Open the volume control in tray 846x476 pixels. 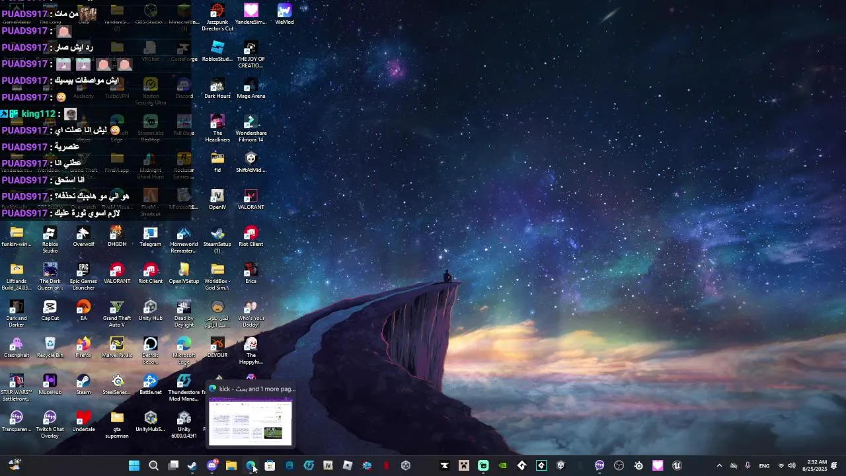tap(792, 465)
